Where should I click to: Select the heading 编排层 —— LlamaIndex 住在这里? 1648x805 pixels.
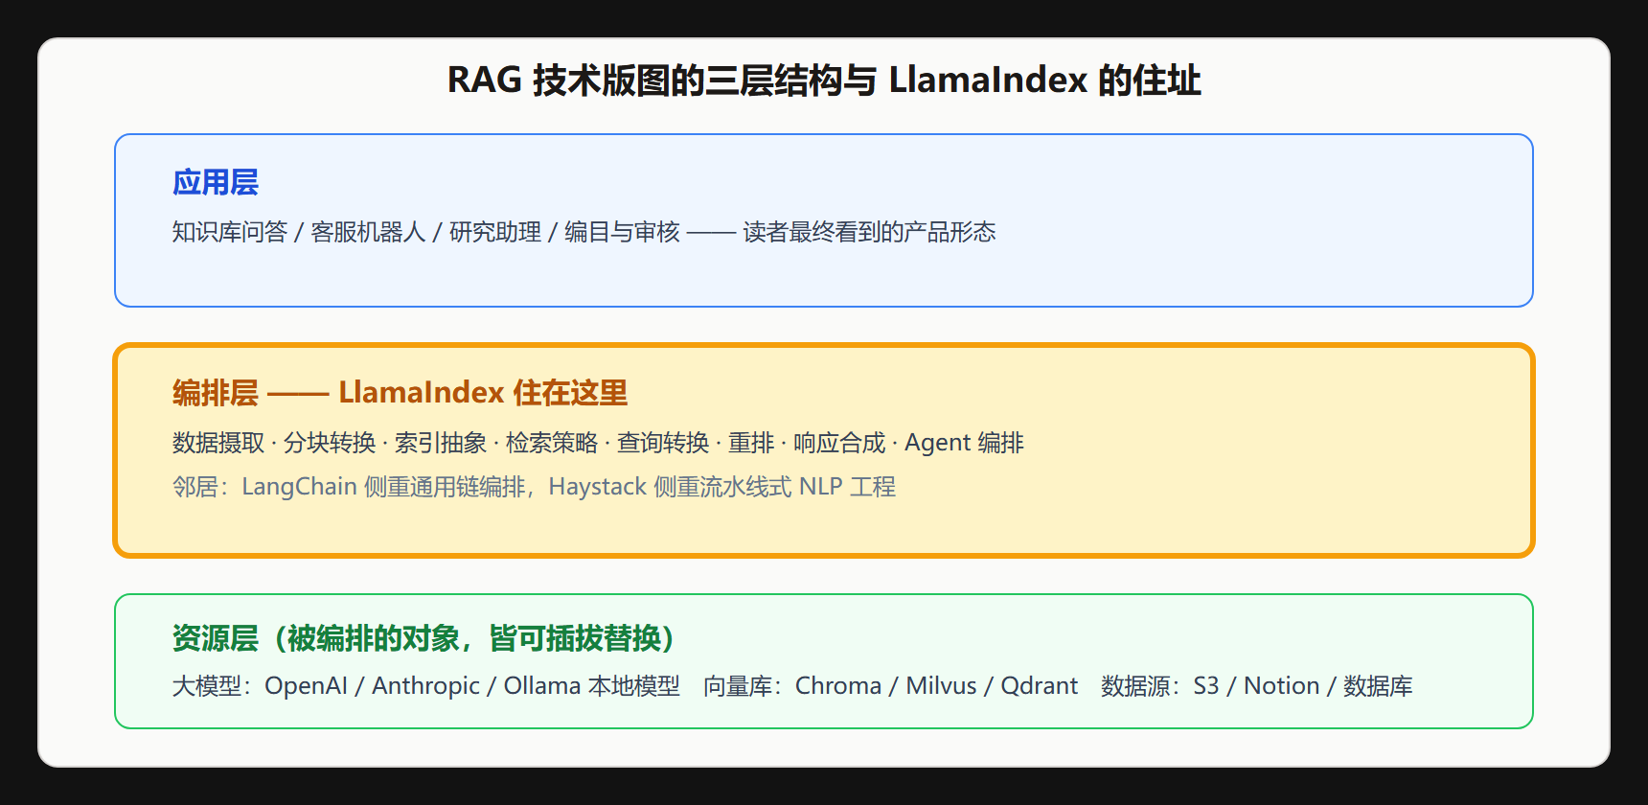coord(400,393)
